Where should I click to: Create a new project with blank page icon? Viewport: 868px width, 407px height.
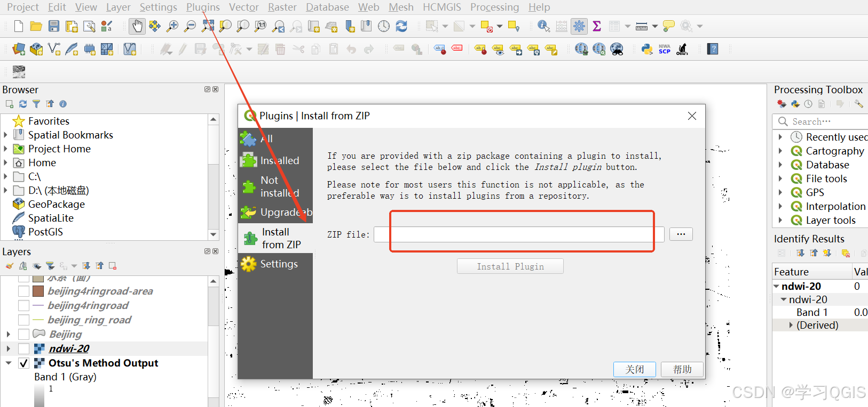19,26
